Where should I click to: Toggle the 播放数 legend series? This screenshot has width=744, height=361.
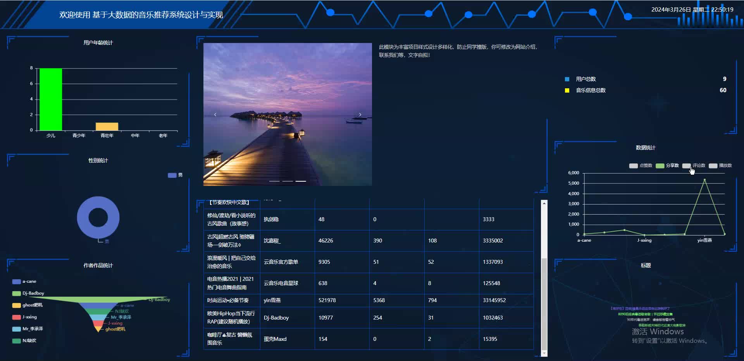(720, 166)
